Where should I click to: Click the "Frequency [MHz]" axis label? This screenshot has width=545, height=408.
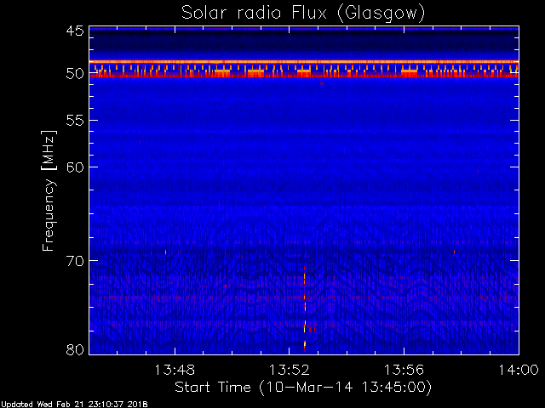pos(49,190)
